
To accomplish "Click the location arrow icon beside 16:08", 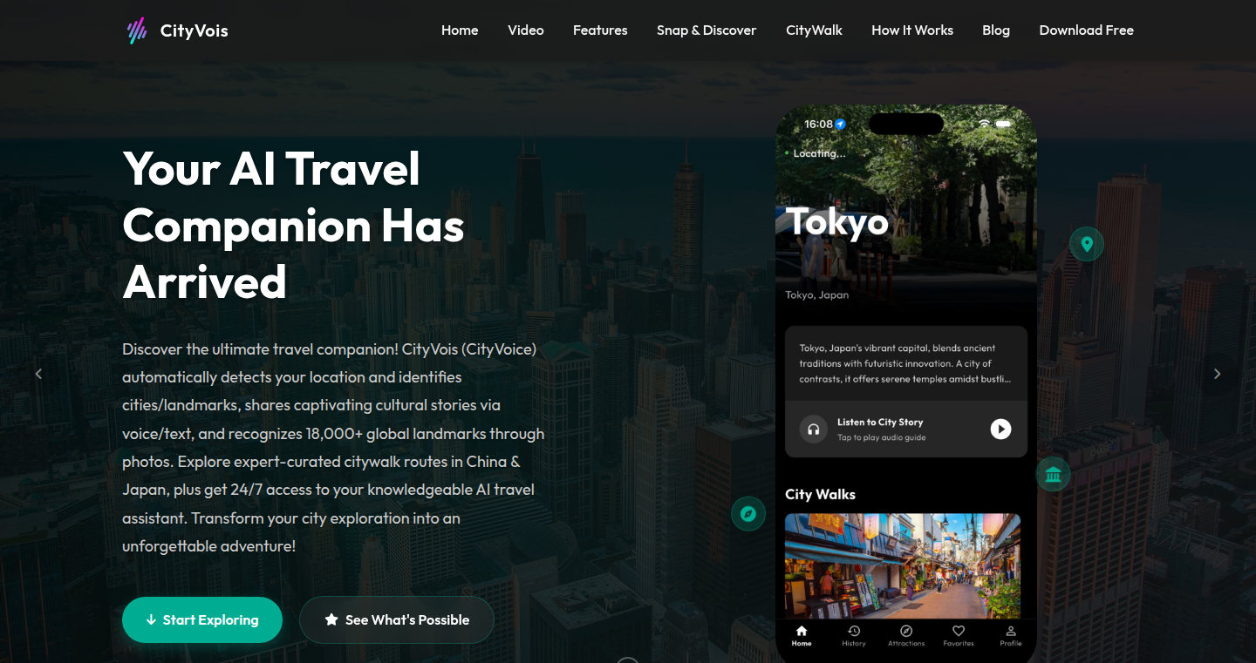I will tap(840, 125).
